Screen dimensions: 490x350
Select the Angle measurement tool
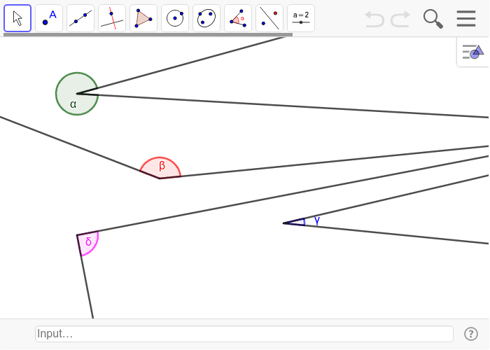238,18
